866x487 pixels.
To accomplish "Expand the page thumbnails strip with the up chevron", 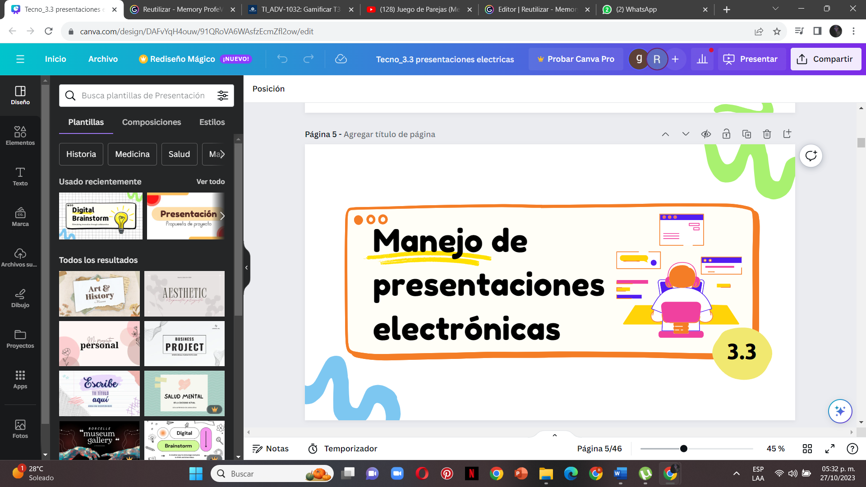I will tap(555, 435).
